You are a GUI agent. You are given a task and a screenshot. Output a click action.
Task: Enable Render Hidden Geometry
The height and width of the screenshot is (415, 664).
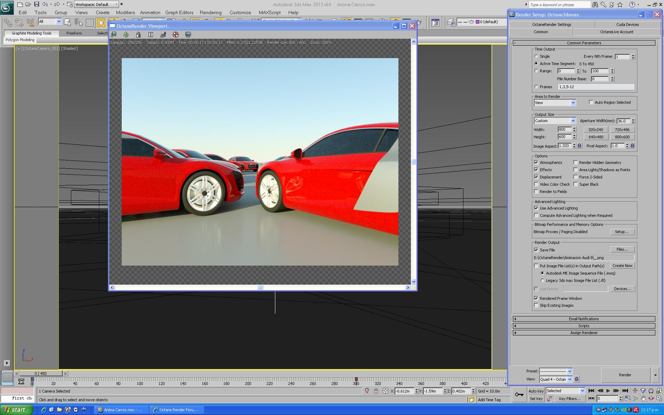point(576,163)
